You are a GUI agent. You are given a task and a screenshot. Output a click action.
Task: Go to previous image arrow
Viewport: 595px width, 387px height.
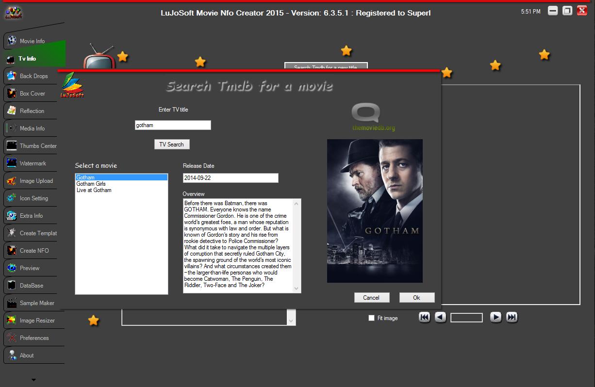pos(440,317)
